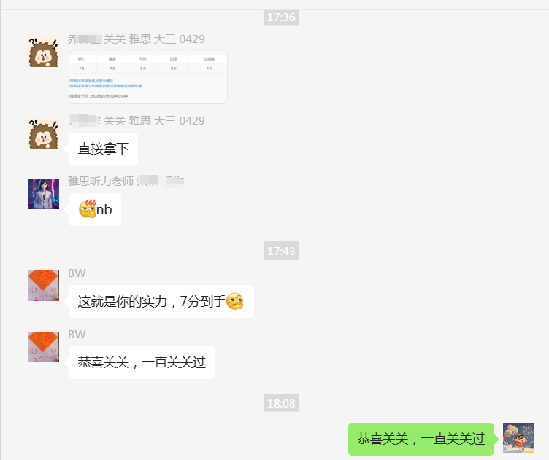The height and width of the screenshot is (460, 549).
Task: Click the 17:36 timestamp label
Action: pos(281,17)
